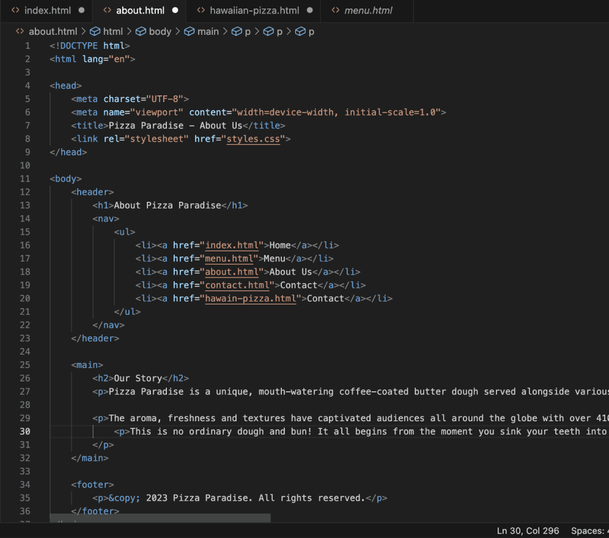Open the hawaiian-pizza.html tab
The image size is (609, 538).
(253, 10)
